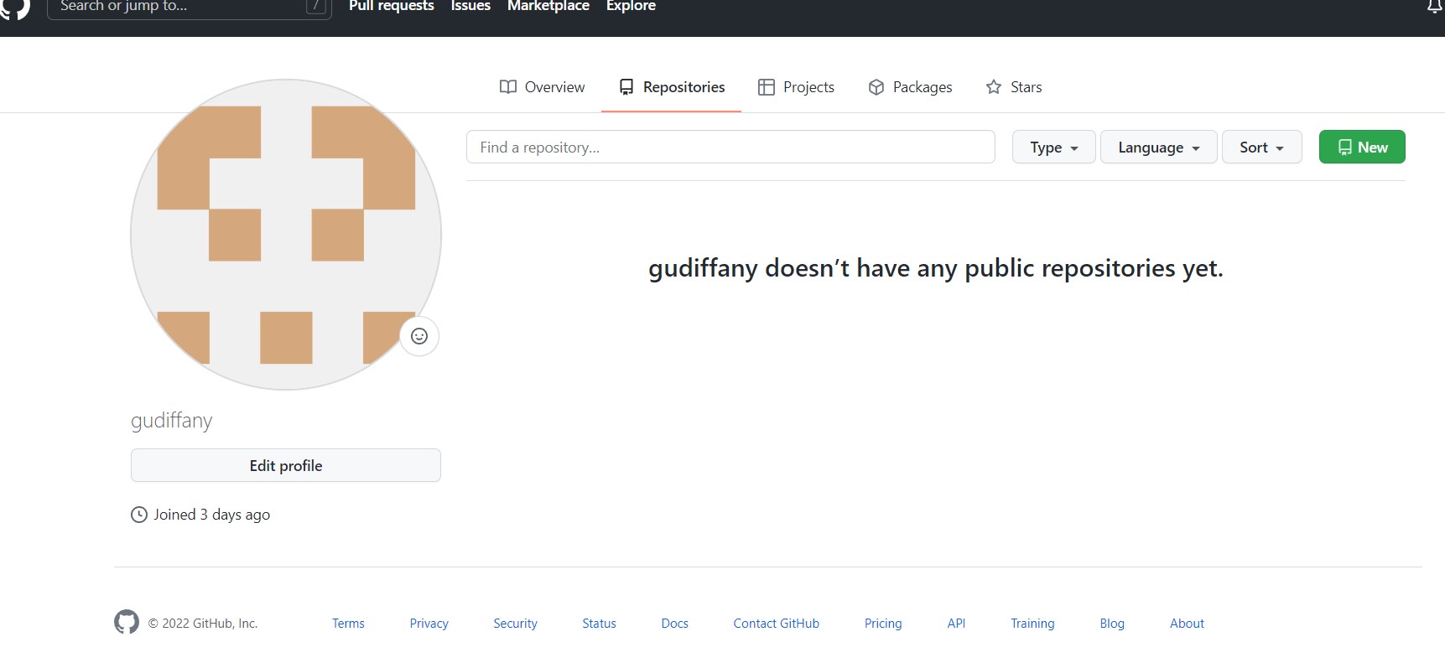Click the set status smiley icon
Screen dimensions: 1445x668
(419, 336)
